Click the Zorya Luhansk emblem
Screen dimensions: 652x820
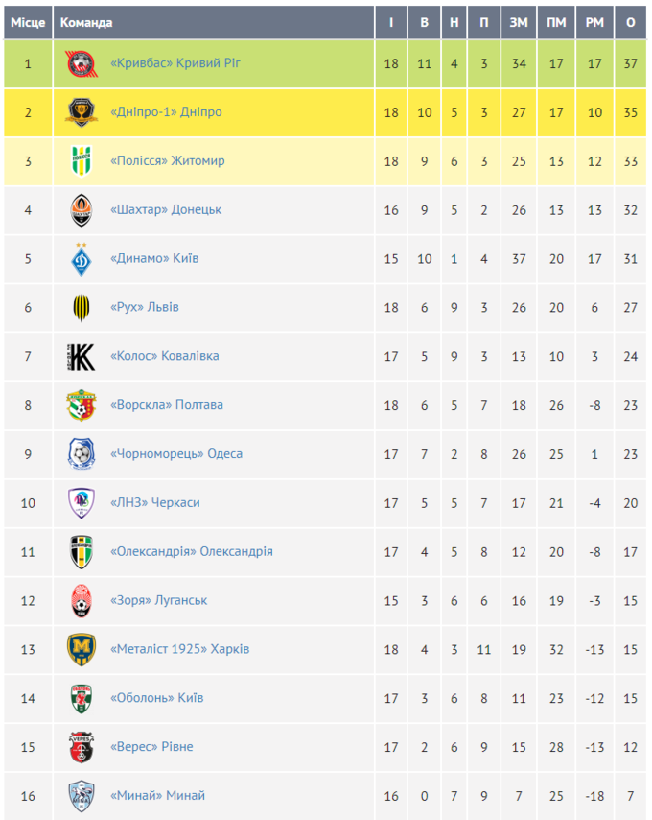point(81,601)
